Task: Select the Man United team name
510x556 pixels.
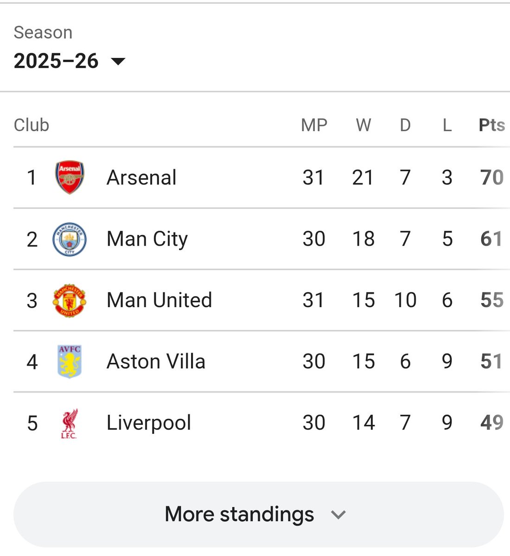Action: [159, 300]
